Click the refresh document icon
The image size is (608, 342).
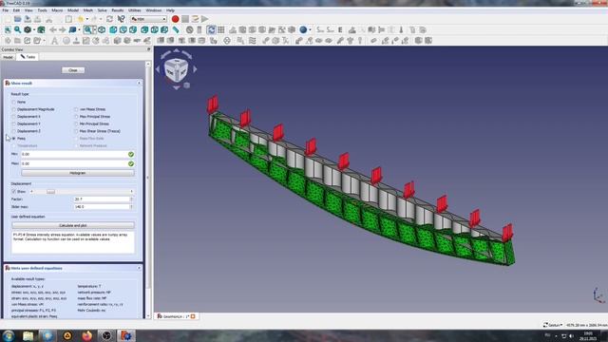click(110, 19)
